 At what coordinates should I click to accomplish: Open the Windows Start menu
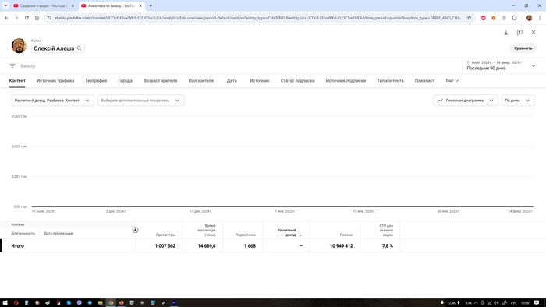[5, 303]
